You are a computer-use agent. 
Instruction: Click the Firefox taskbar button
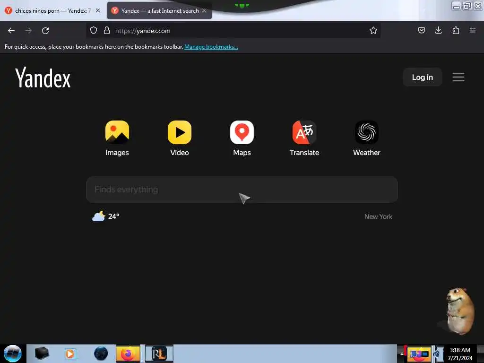tap(128, 354)
